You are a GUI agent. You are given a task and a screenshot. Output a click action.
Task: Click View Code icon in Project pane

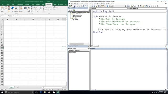point(69,10)
